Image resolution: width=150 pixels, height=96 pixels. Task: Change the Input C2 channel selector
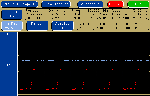pyautogui.click(x=12, y=14)
